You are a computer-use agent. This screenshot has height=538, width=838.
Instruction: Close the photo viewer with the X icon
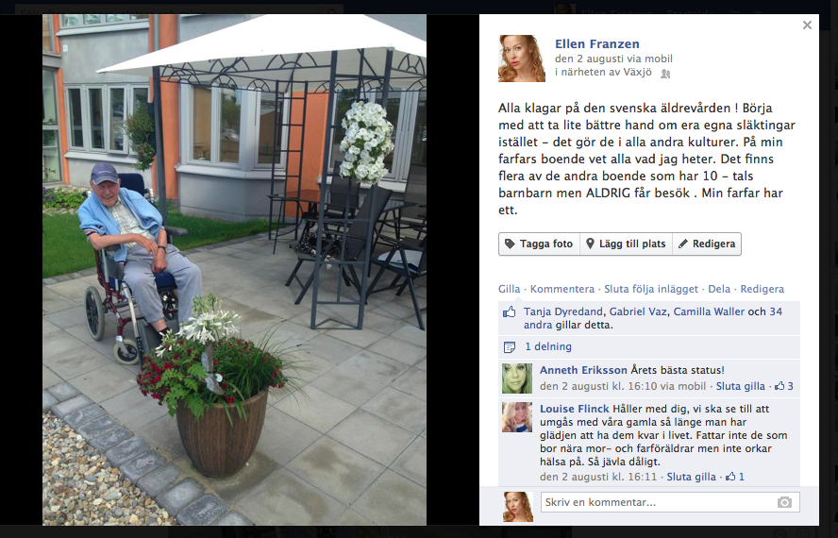[807, 25]
